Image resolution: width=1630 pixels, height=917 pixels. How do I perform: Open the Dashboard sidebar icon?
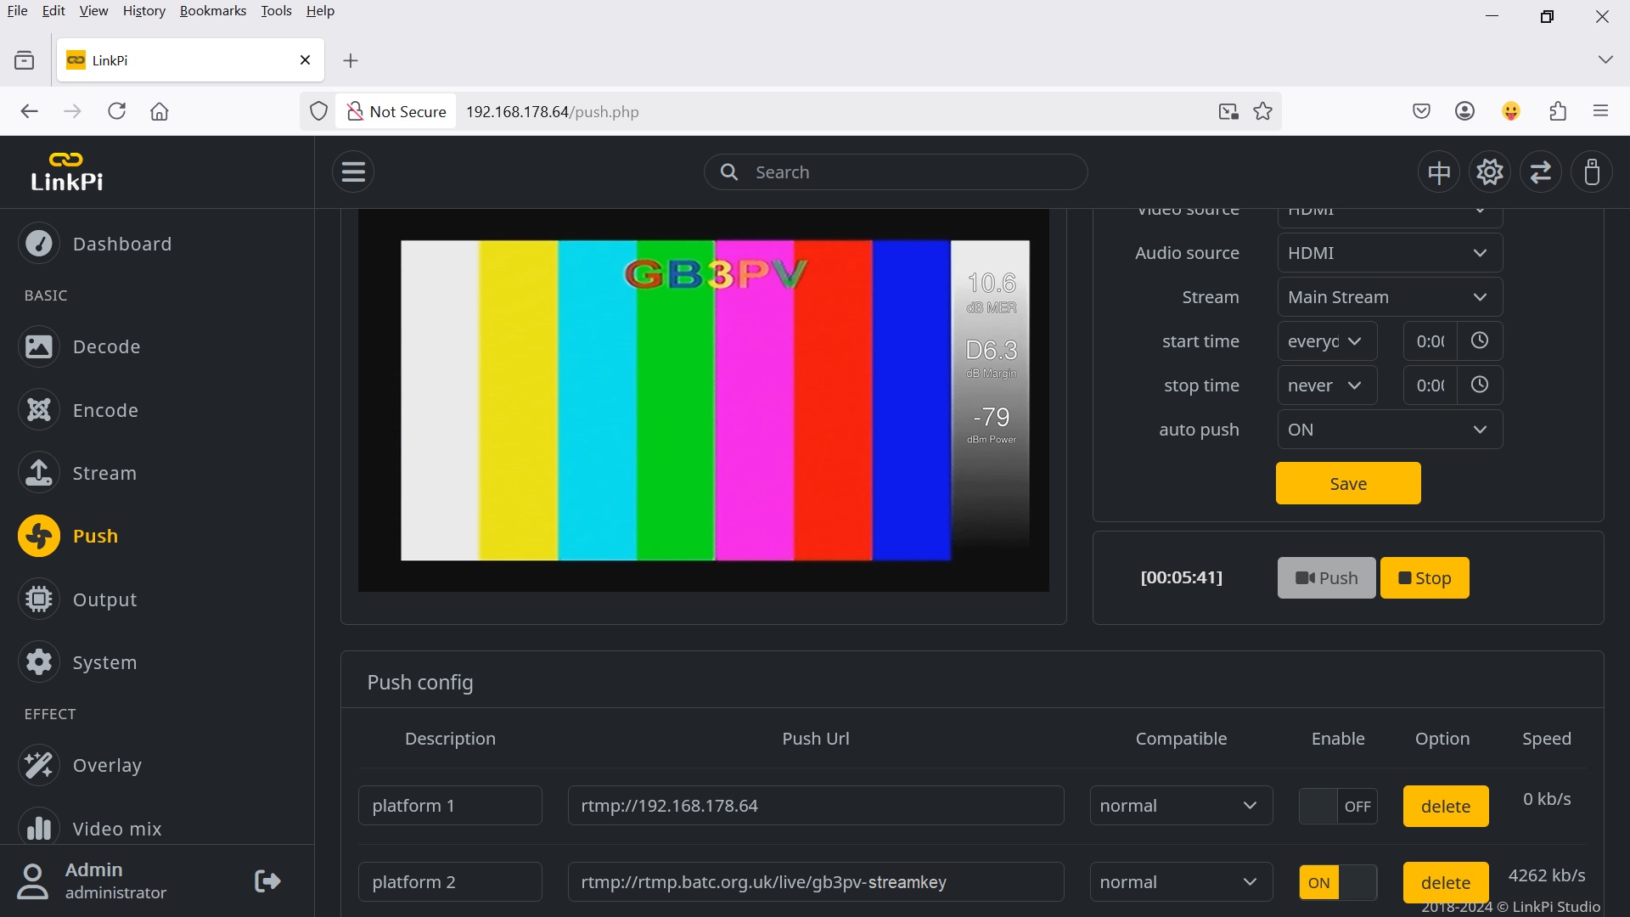[x=39, y=244]
